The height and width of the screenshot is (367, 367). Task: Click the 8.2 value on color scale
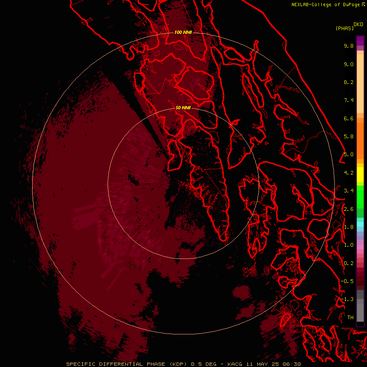(x=349, y=82)
